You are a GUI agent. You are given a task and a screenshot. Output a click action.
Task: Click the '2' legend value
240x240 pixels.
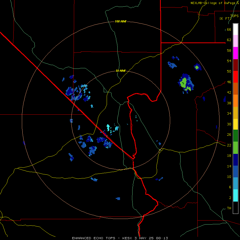pyautogui.click(x=230, y=198)
